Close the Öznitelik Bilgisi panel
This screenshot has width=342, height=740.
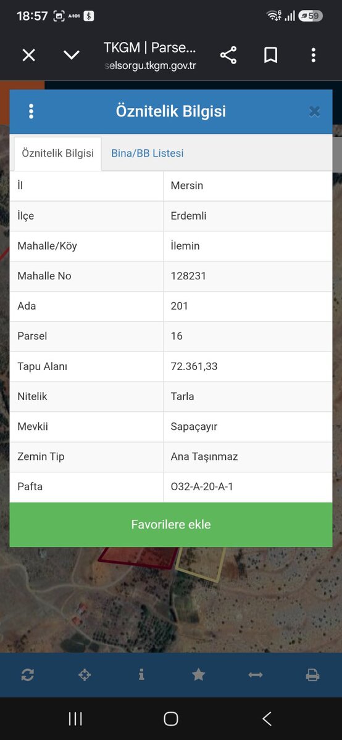314,112
